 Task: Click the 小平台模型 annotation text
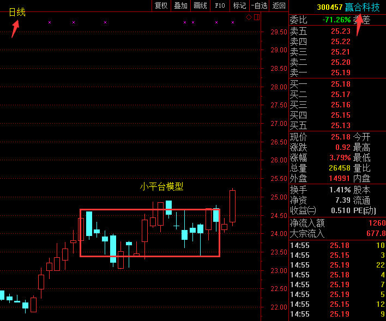point(161,186)
